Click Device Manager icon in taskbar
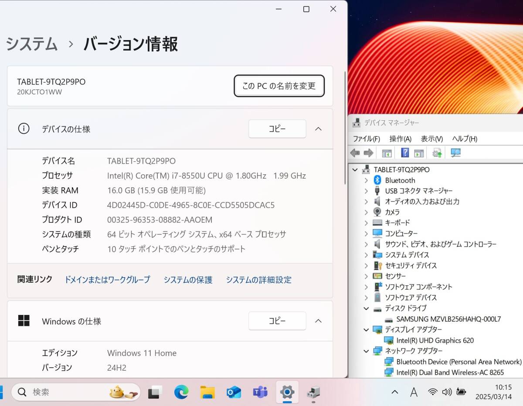The width and height of the screenshot is (523, 406). tap(313, 392)
